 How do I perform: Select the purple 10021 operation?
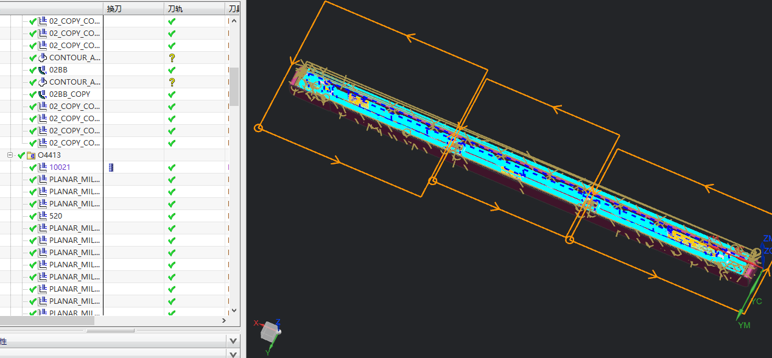pyautogui.click(x=60, y=167)
